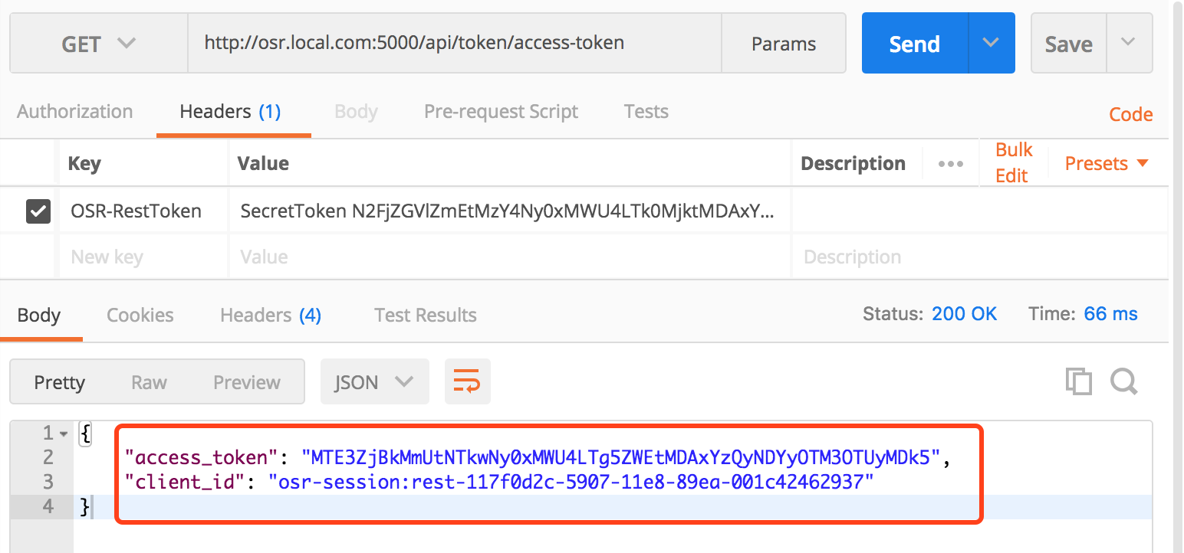This screenshot has height=553, width=1184.
Task: Copy response to clipboard icon
Action: click(x=1079, y=381)
